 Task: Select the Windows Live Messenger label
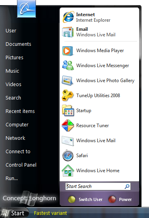click(102, 66)
